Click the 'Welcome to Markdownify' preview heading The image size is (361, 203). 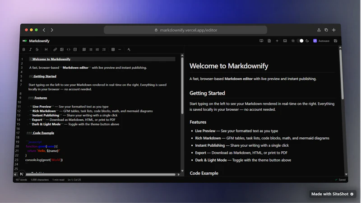(x=229, y=66)
